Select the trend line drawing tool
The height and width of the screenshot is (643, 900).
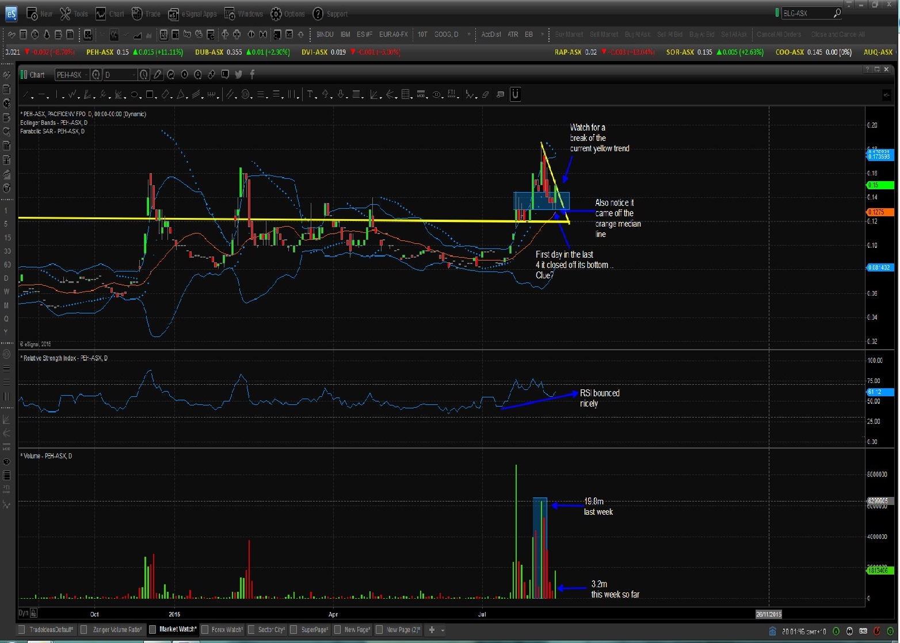26,94
